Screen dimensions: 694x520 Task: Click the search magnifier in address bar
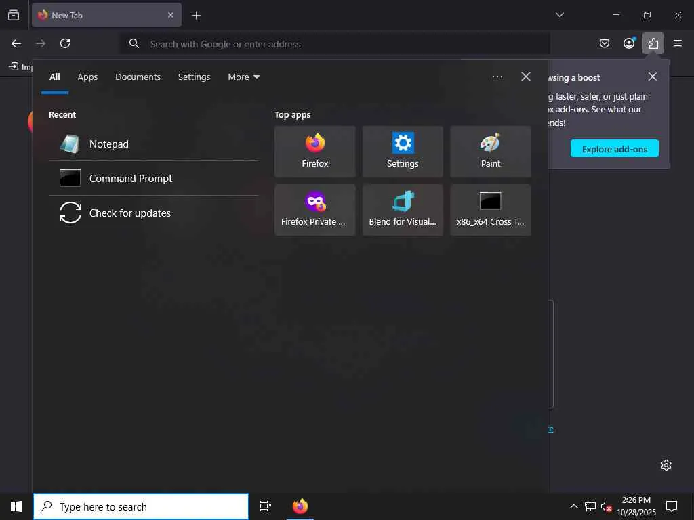134,43
